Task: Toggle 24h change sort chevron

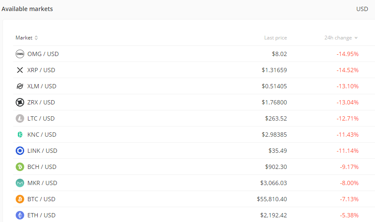Action: click(x=356, y=38)
